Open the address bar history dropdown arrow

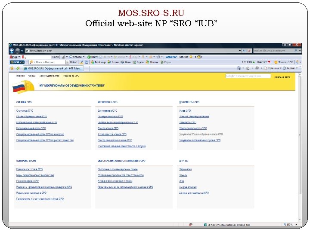(x=240, y=51)
